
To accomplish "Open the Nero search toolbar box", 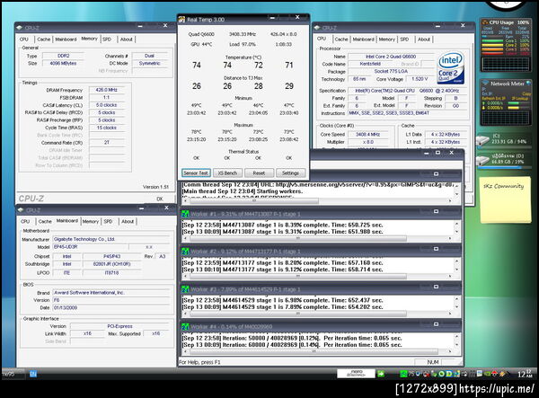I will pyautogui.click(x=356, y=374).
